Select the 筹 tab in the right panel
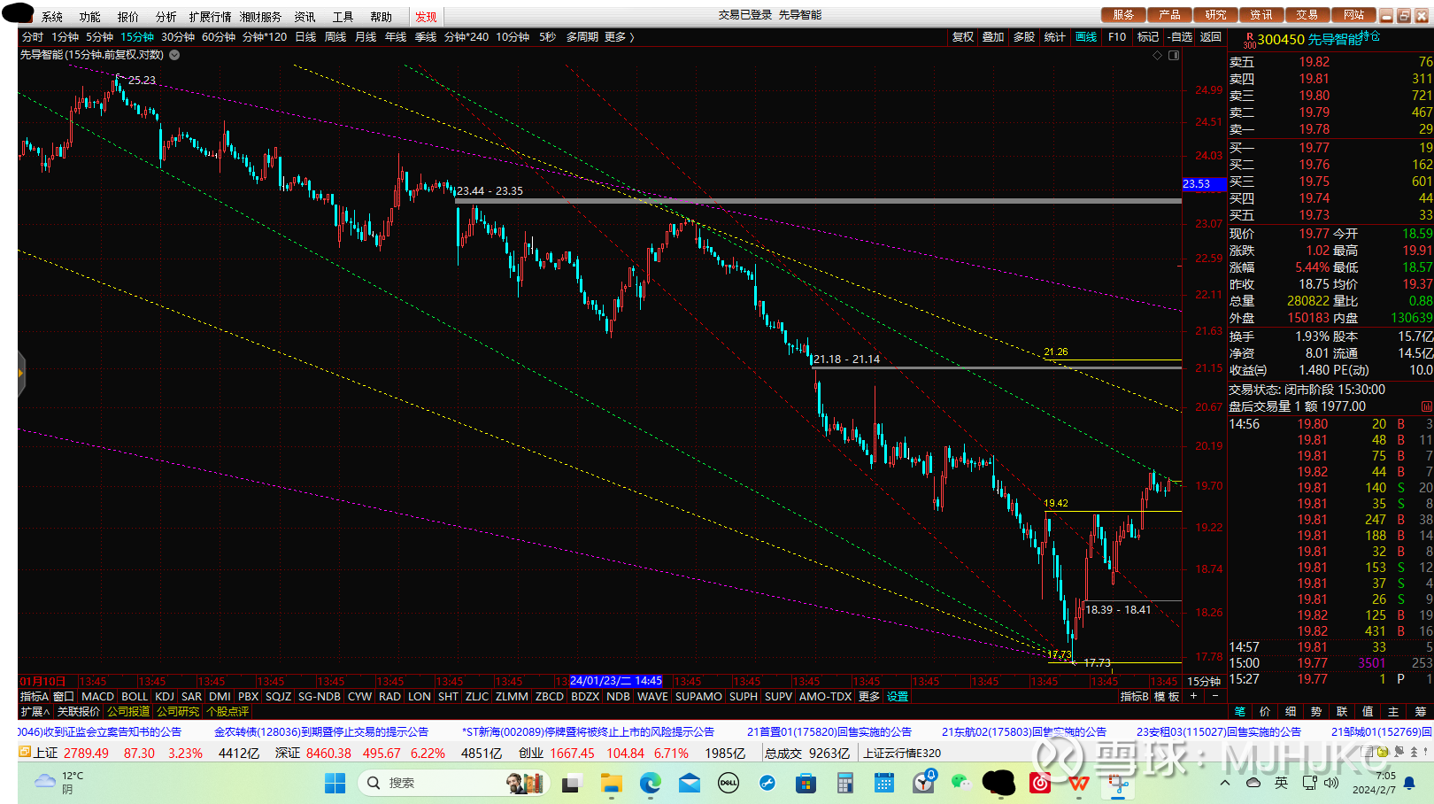Viewport: 1434px width, 804px height. pos(1421,712)
